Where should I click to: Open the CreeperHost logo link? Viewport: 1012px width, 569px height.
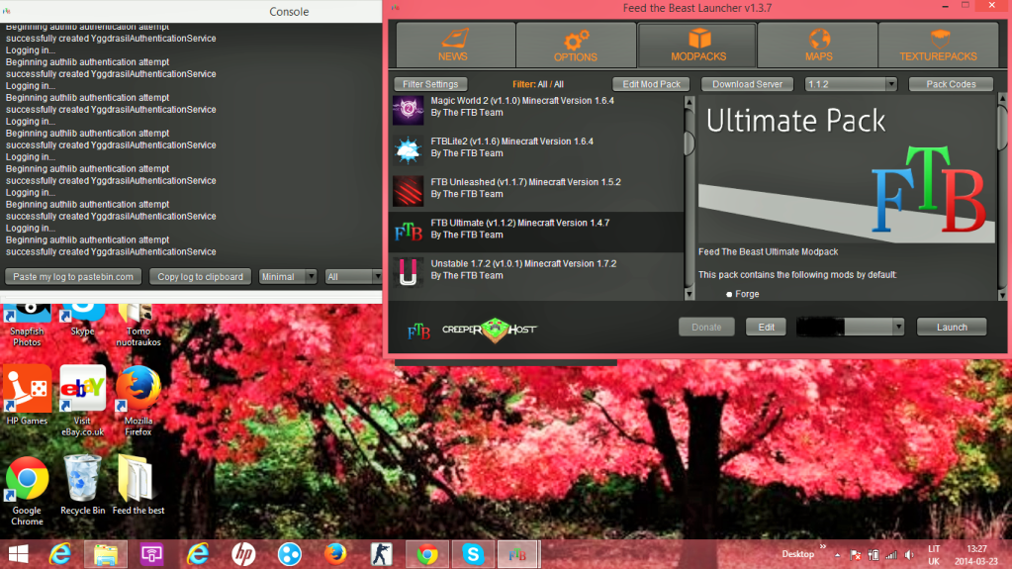coord(490,330)
